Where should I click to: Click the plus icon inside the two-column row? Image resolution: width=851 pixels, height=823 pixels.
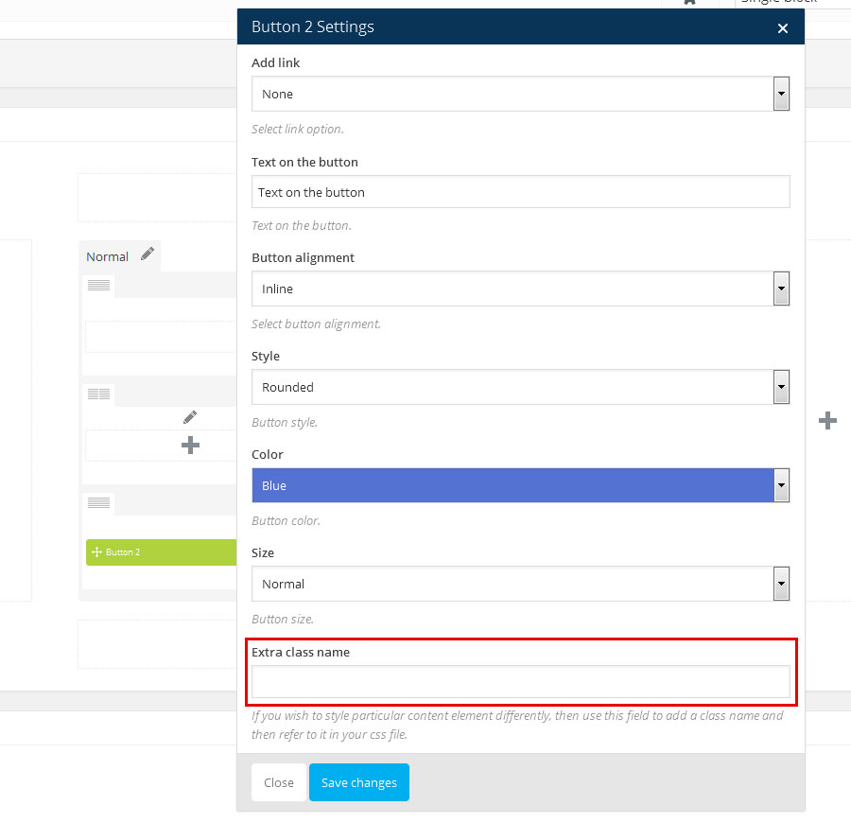[x=190, y=445]
